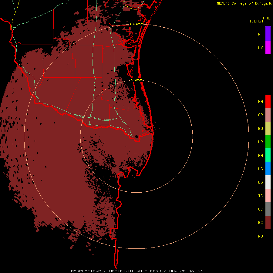Click the [CLAS] units label
Image resolution: width=273 pixels, height=273 pixels.
click(256, 21)
